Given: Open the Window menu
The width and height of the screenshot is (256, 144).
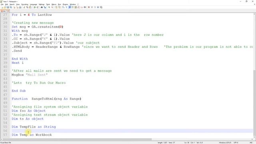Looking at the screenshot, I should [73, 4].
